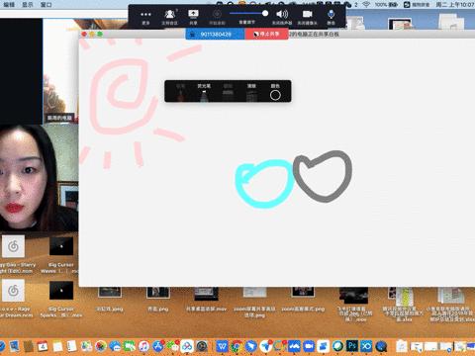The image size is (475, 356).
Task: Click the greyed-out record button
Action: coord(217,17)
